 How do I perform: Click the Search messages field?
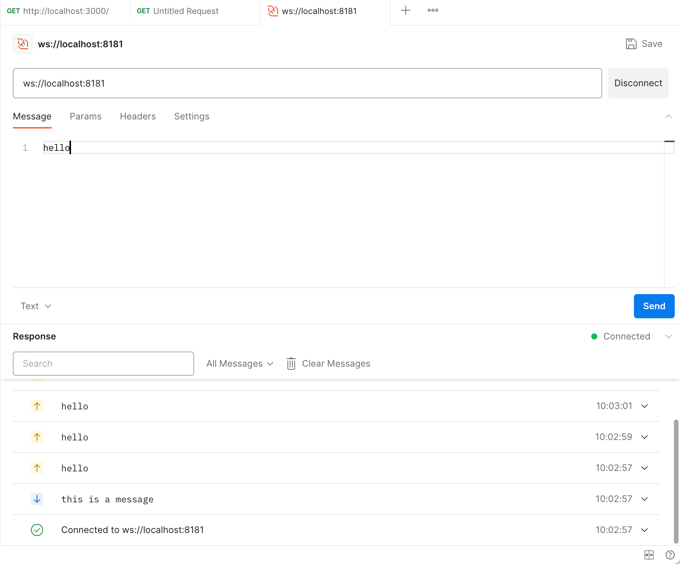104,364
